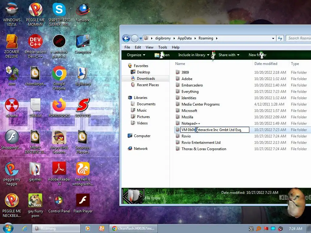Viewport: 311px width, 233px height.
Task: Select r-antiwork paradise desktop icon
Action: coord(59,46)
